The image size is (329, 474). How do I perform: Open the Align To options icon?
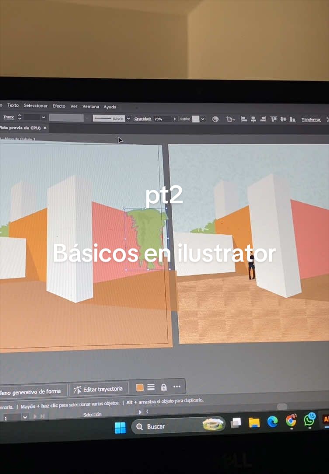point(231,119)
